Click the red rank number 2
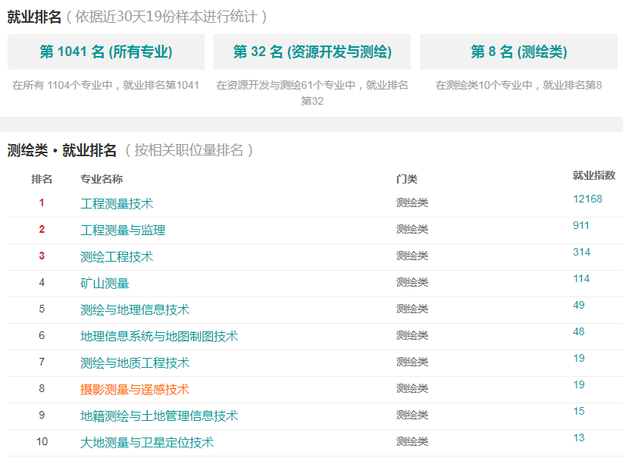 pos(42,230)
